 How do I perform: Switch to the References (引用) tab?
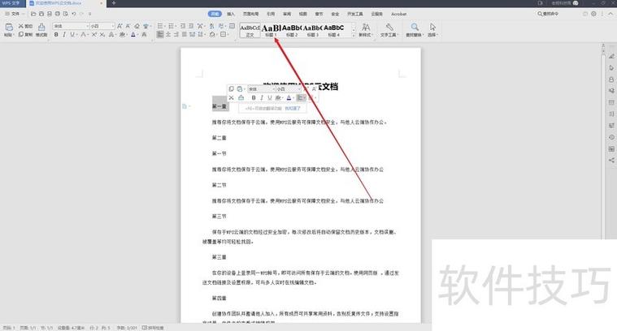coord(271,14)
